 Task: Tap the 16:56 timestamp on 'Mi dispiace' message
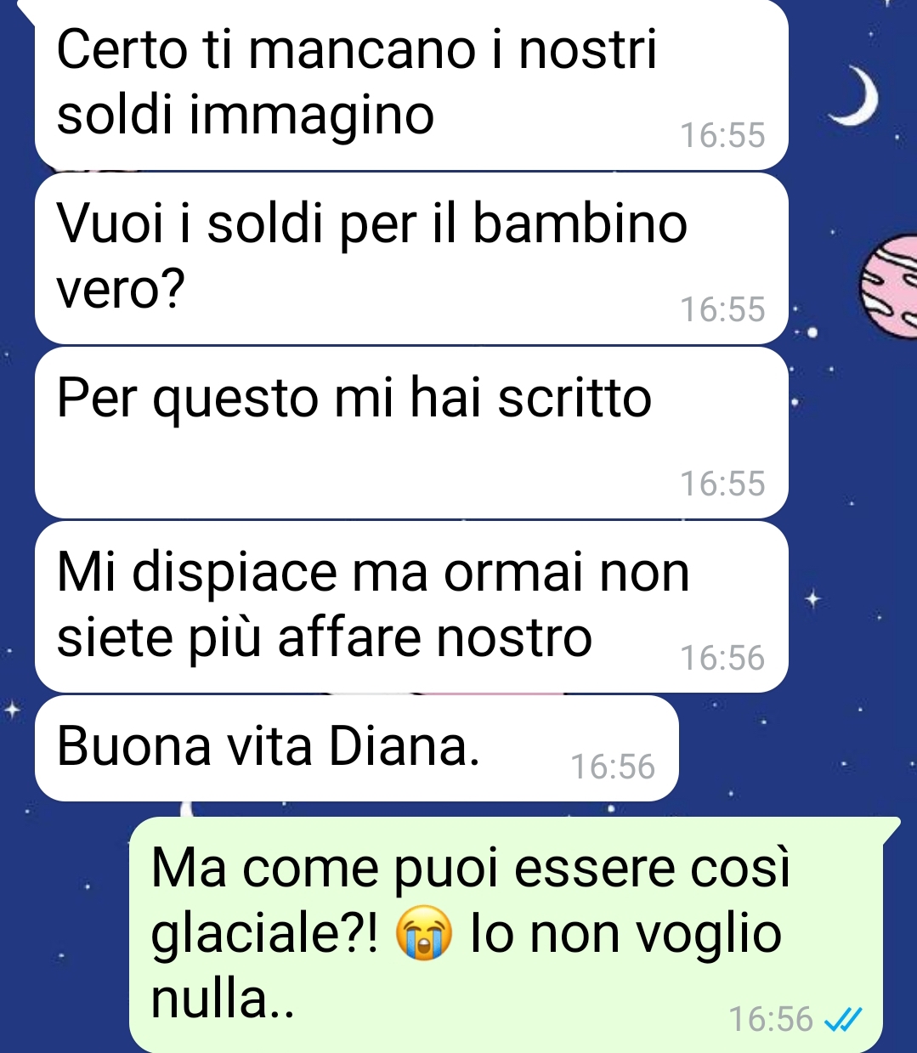pos(722,659)
